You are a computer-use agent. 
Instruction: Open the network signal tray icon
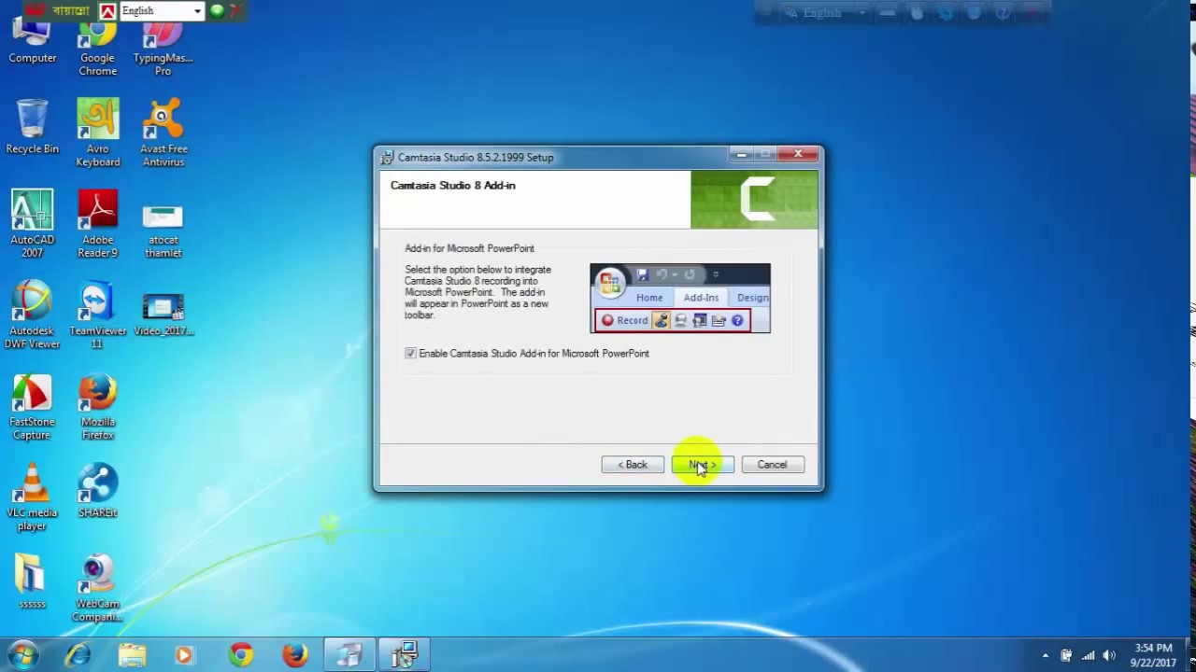point(1088,655)
